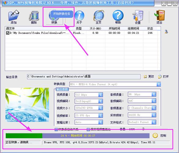This screenshot has width=179, height=153.
Task: Open the 转换类型 MP4 format dropdown
Action: point(159,84)
